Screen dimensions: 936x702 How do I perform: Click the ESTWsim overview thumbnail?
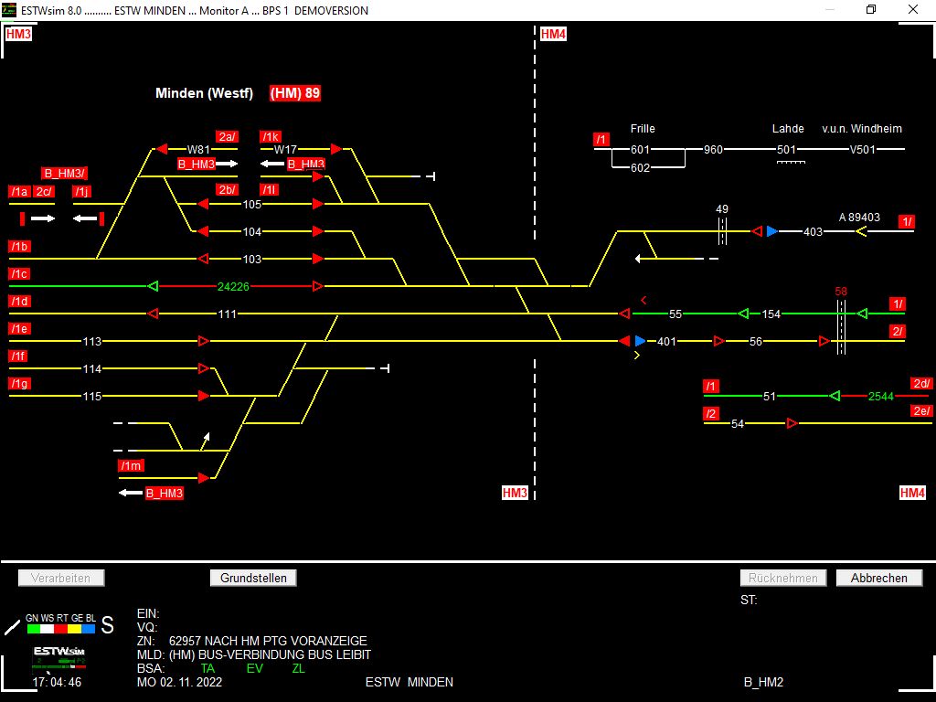click(58, 655)
